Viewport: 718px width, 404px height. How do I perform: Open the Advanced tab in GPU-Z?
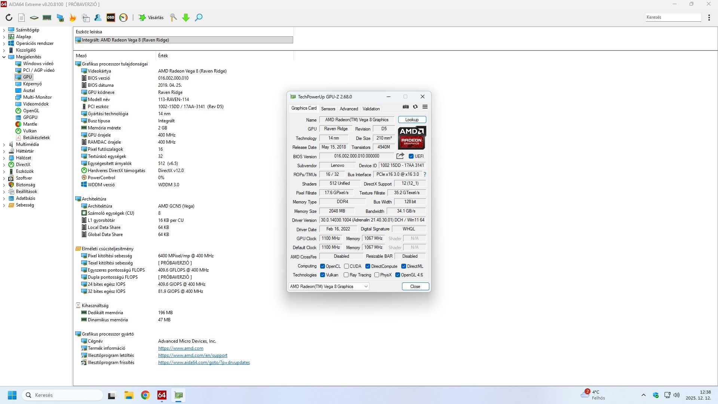click(x=349, y=109)
